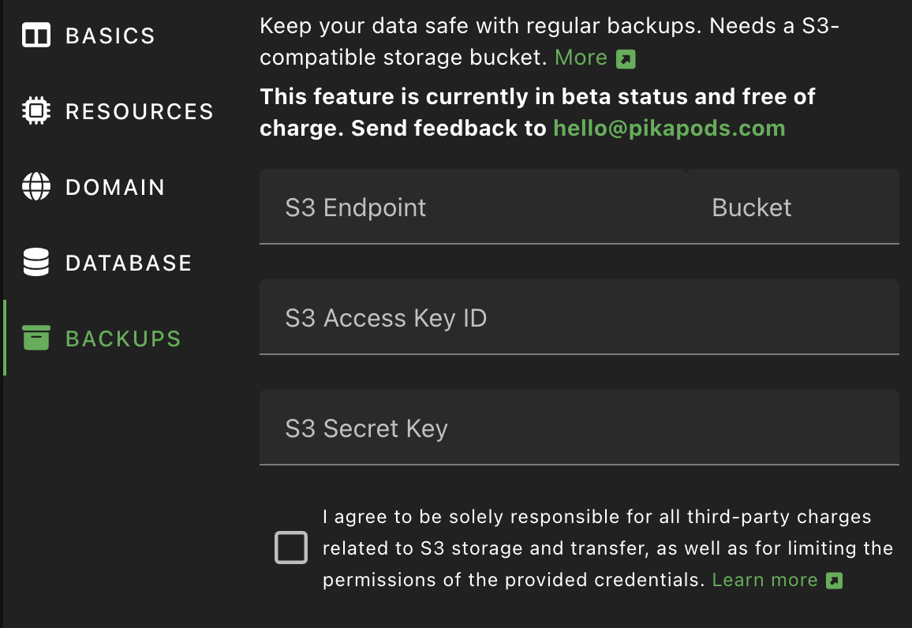Go to the DOMAIN tab label
Image resolution: width=912 pixels, height=628 pixels.
[x=115, y=187]
